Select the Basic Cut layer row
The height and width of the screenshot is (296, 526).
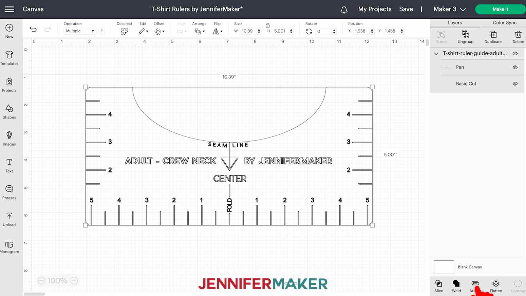(x=478, y=84)
